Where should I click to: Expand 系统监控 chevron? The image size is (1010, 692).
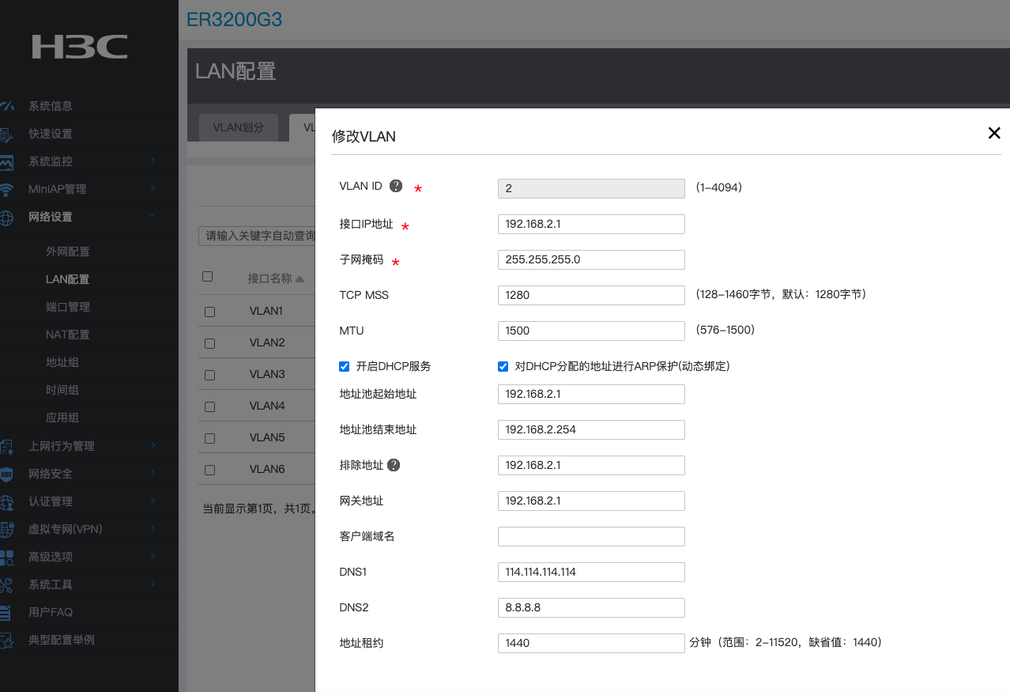(153, 161)
